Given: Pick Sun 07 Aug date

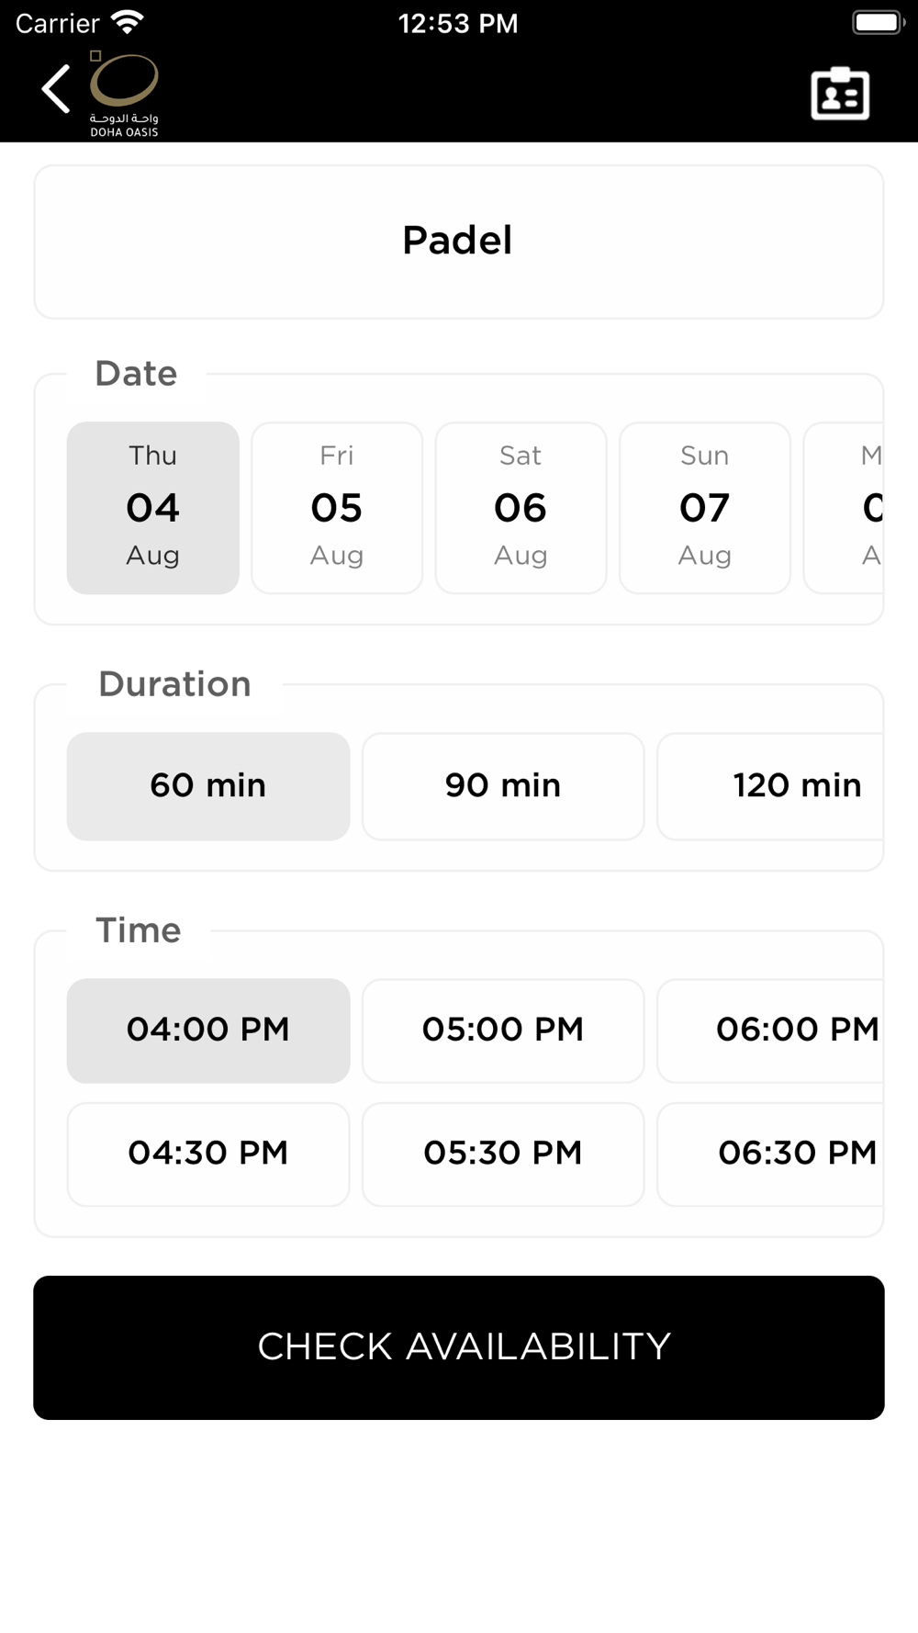Looking at the screenshot, I should click(705, 508).
